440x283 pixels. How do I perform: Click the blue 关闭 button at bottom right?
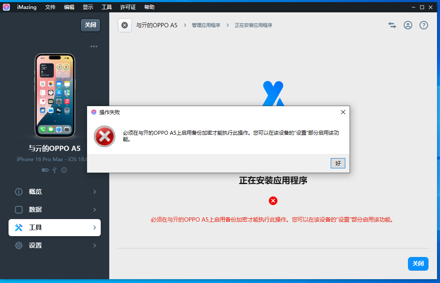(418, 264)
